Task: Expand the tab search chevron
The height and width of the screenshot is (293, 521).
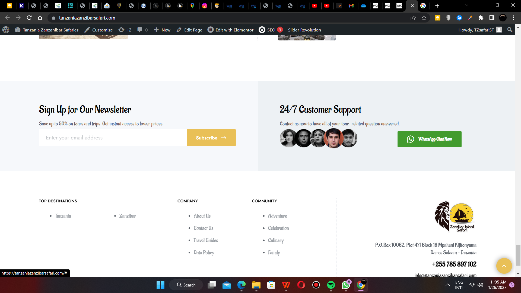Action: pyautogui.click(x=466, y=5)
